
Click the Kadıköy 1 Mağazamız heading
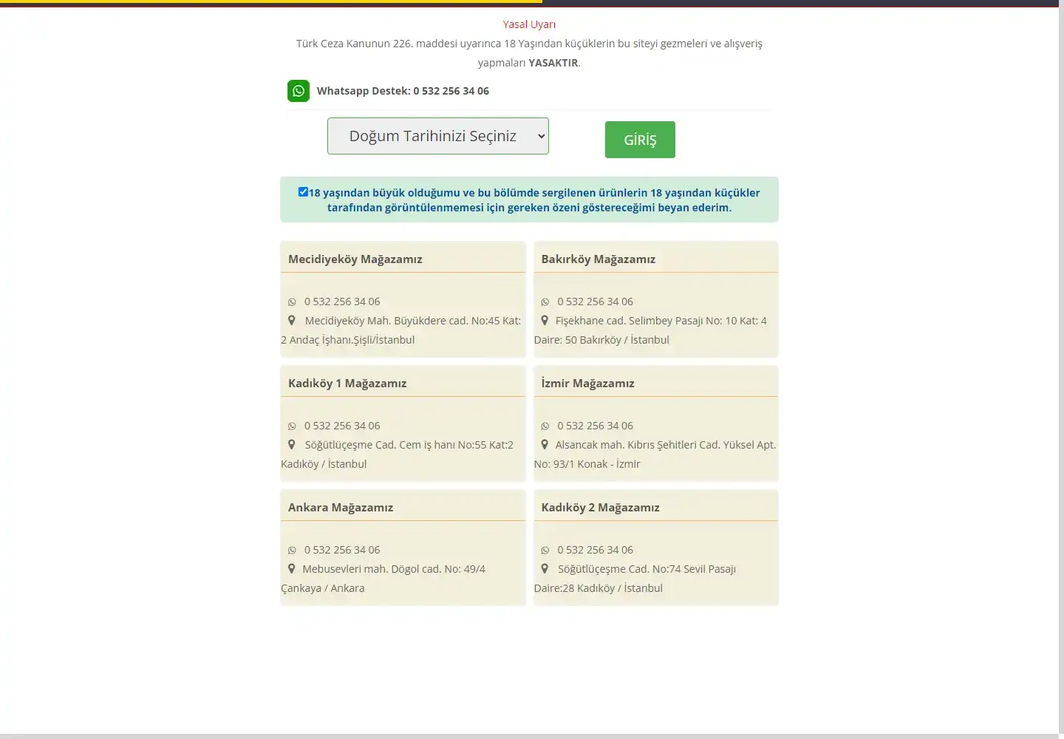(347, 384)
